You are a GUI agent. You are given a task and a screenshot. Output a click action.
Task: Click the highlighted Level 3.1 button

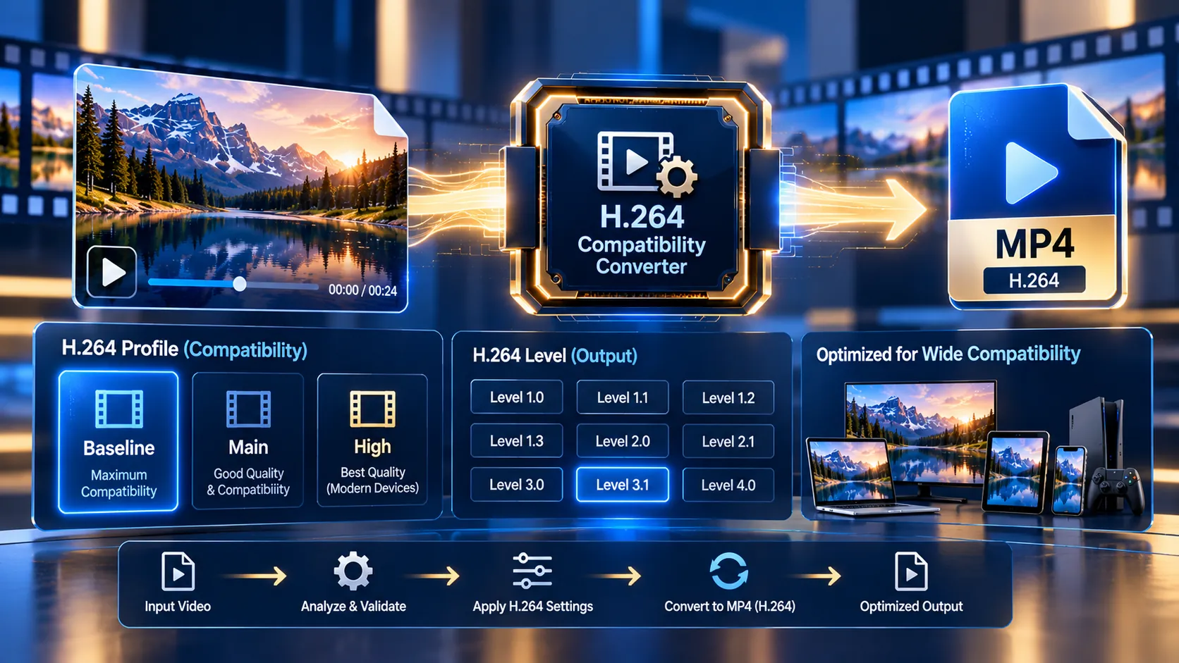point(623,485)
